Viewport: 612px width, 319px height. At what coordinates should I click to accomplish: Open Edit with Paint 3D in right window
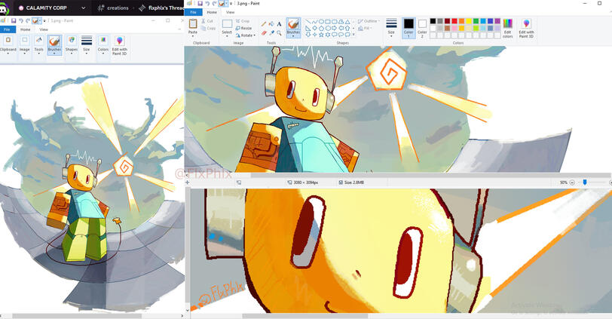click(526, 26)
